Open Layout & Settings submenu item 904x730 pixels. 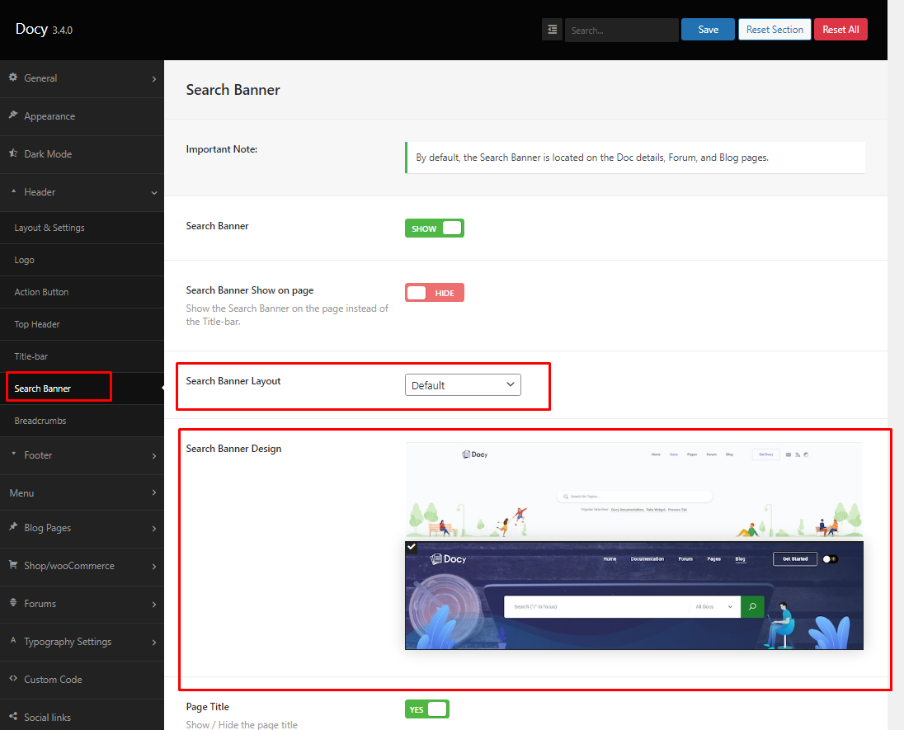click(82, 228)
